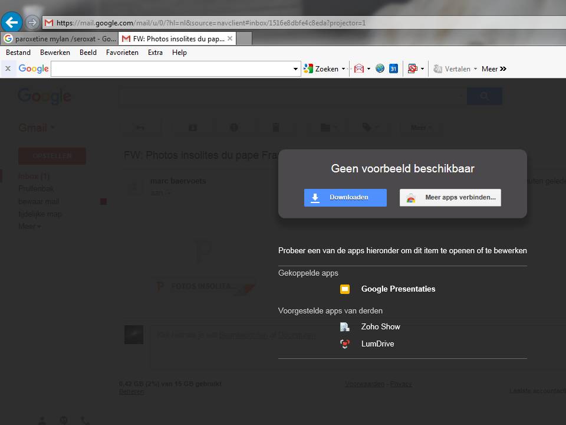Screen dimensions: 566x425
Task: Expand the Google toolbar search history dropdown
Action: [x=296, y=69]
